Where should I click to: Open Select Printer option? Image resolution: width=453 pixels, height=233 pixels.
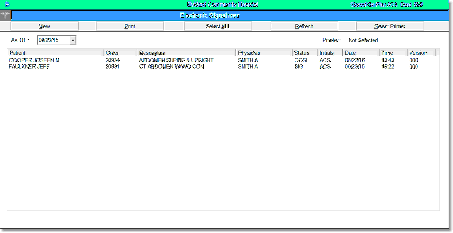click(x=390, y=26)
